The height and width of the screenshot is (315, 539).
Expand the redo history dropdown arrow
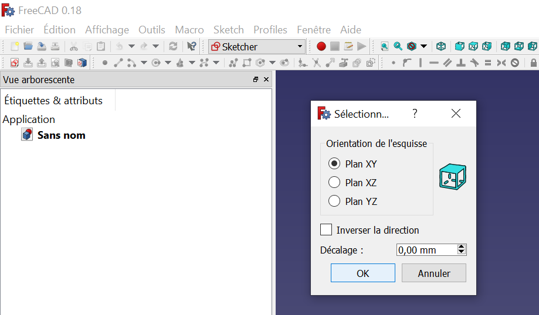point(156,46)
